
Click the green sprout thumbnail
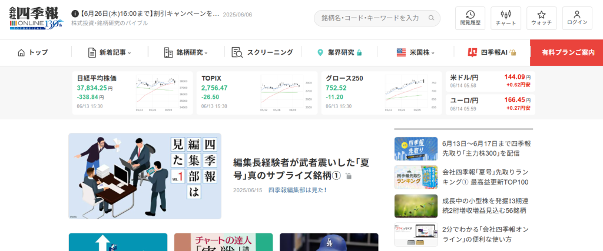point(416,206)
